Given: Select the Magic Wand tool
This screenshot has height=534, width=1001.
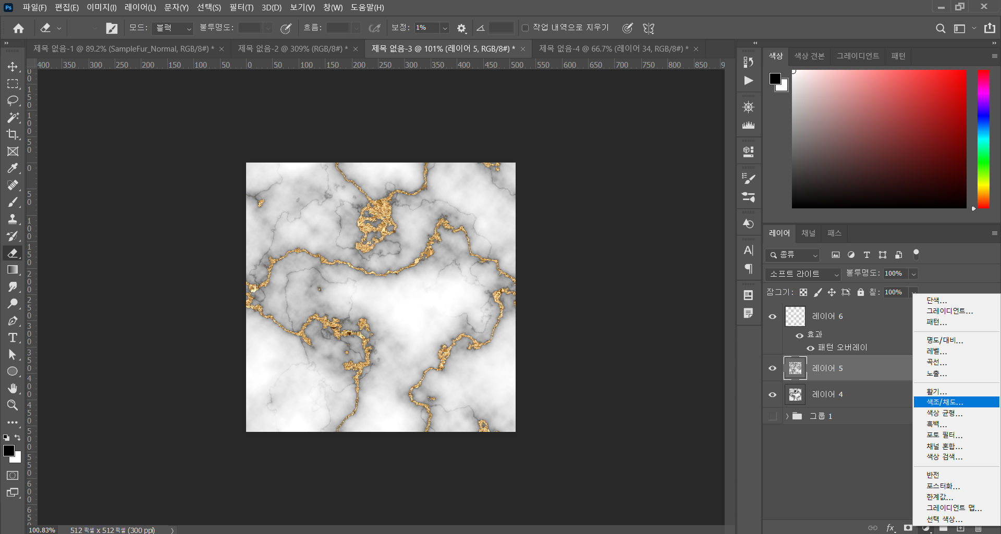Looking at the screenshot, I should click(13, 118).
